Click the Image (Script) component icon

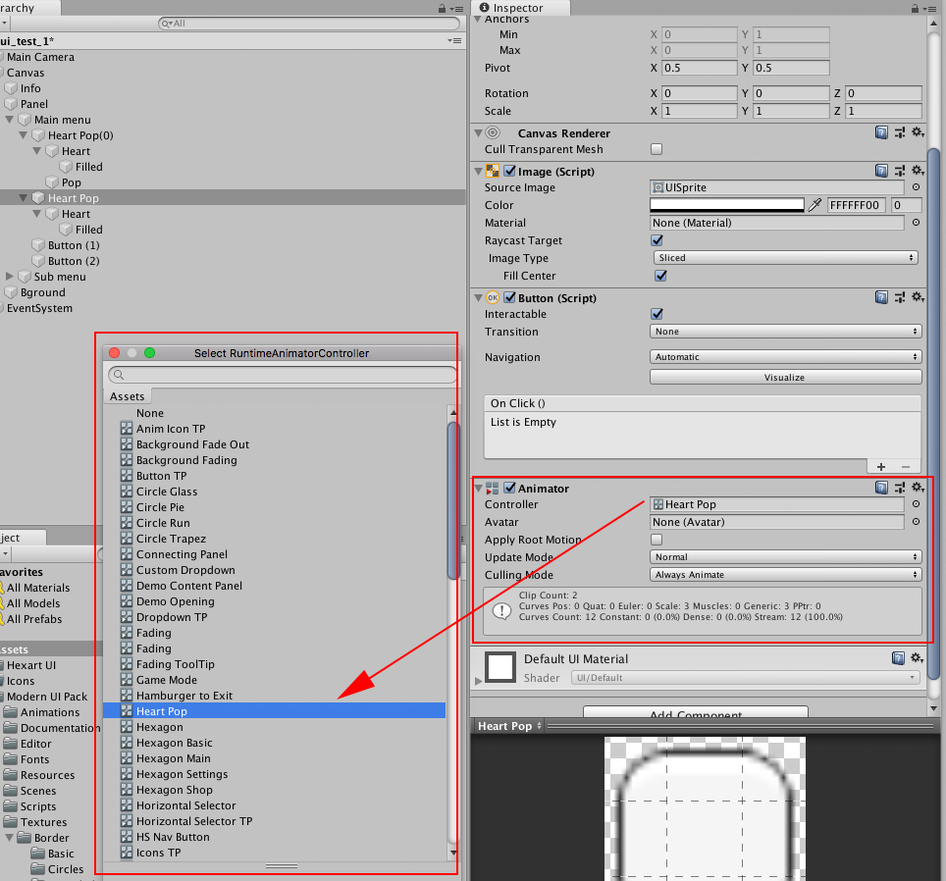click(492, 171)
